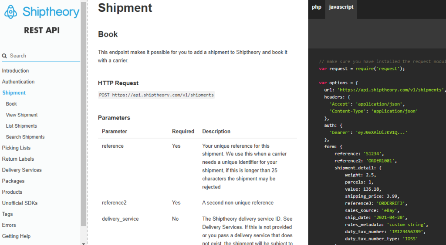Navigate to List Shipments
Image resolution: width=446 pixels, height=245 pixels.
tap(21, 126)
